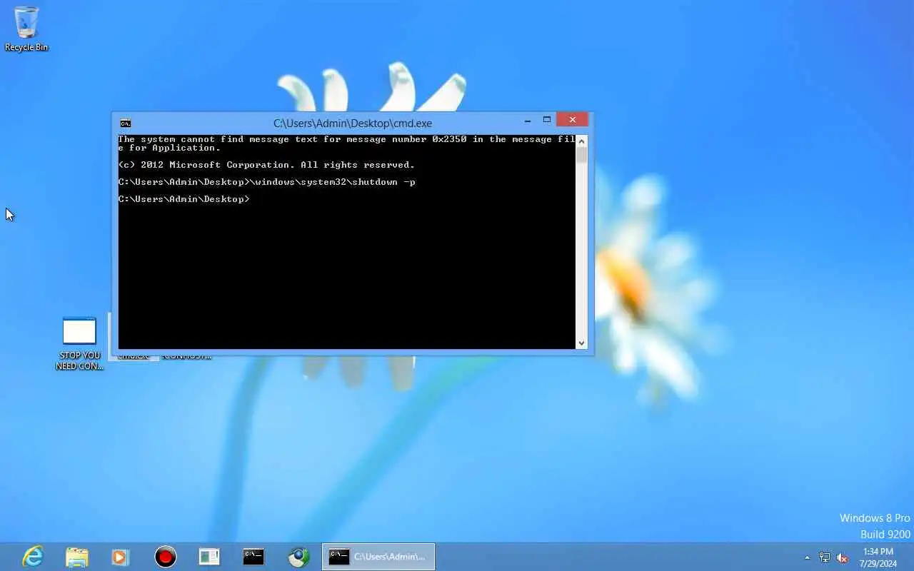Click the red record button taskbar icon
This screenshot has width=914, height=571.
[166, 557]
